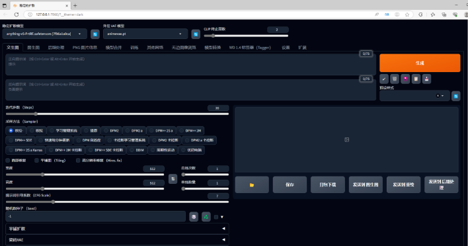Click the trash icon to clear prompts
The image size is (468, 246).
point(395,79)
